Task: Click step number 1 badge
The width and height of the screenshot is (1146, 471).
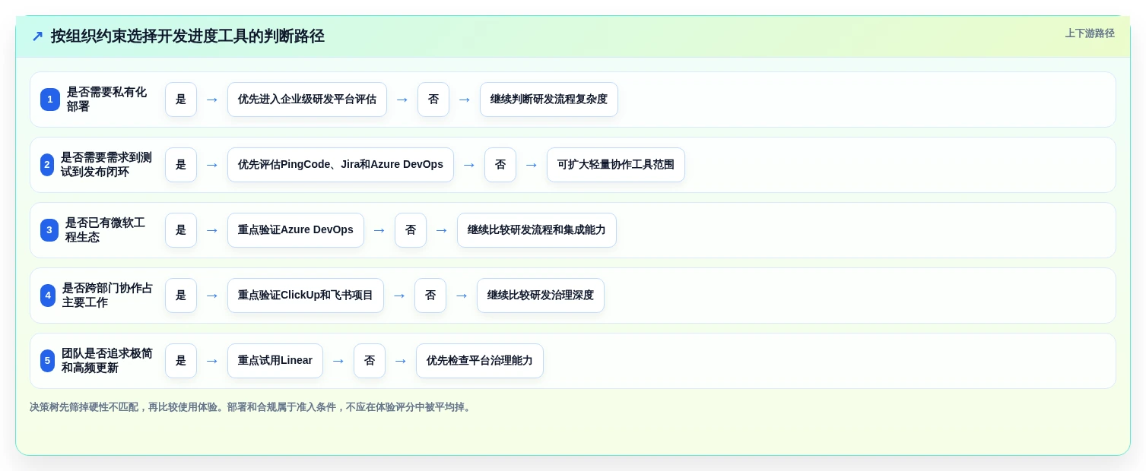Action: pyautogui.click(x=50, y=100)
